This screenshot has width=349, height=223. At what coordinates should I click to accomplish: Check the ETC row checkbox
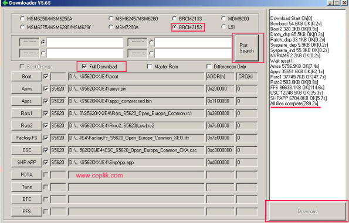(46, 199)
